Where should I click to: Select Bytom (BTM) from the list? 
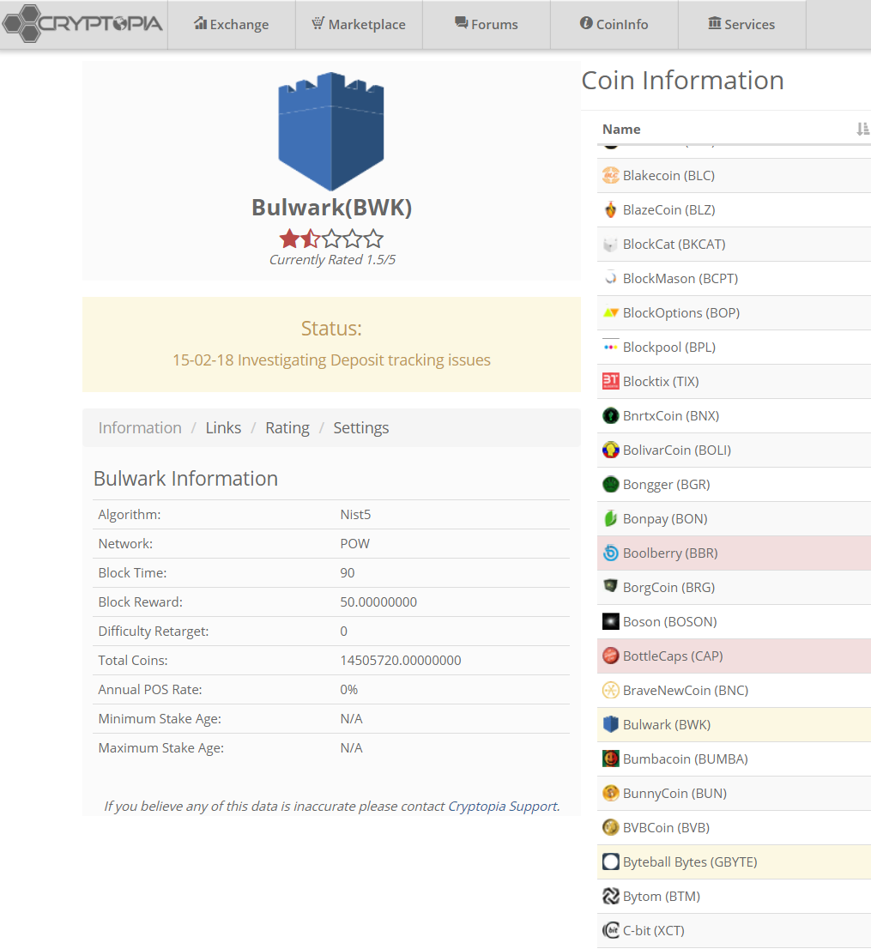click(662, 897)
